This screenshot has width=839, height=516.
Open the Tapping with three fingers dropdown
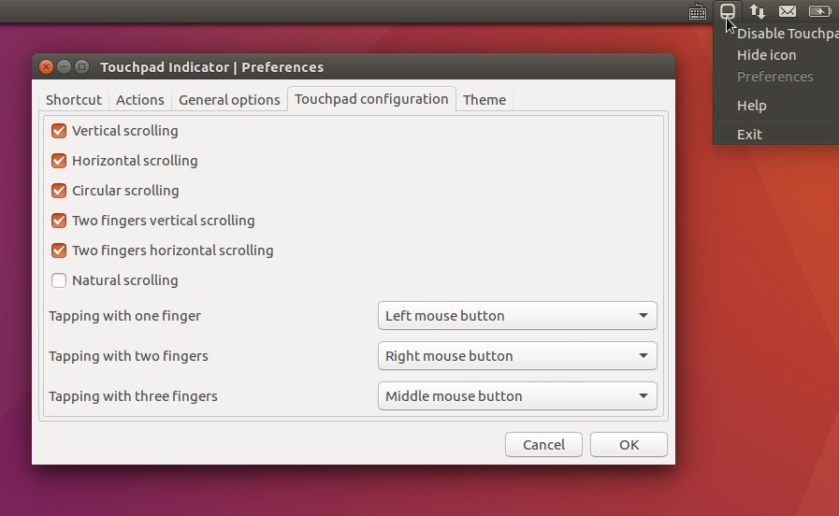click(517, 395)
